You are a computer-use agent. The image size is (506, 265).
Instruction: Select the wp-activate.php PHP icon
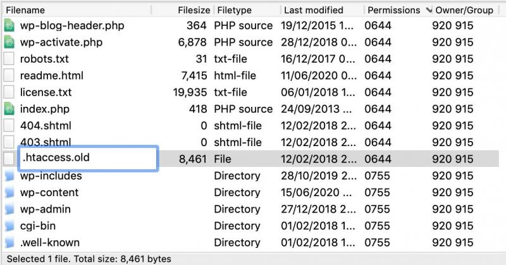[9, 42]
